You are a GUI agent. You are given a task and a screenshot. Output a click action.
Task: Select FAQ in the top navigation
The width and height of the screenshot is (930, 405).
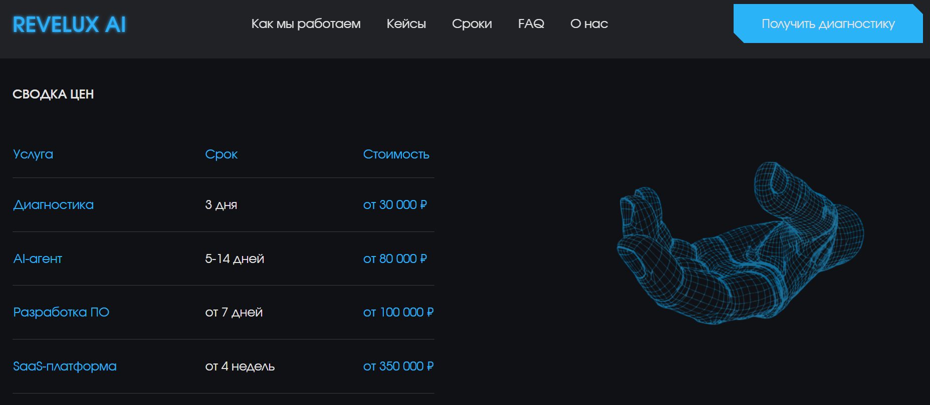(x=531, y=24)
